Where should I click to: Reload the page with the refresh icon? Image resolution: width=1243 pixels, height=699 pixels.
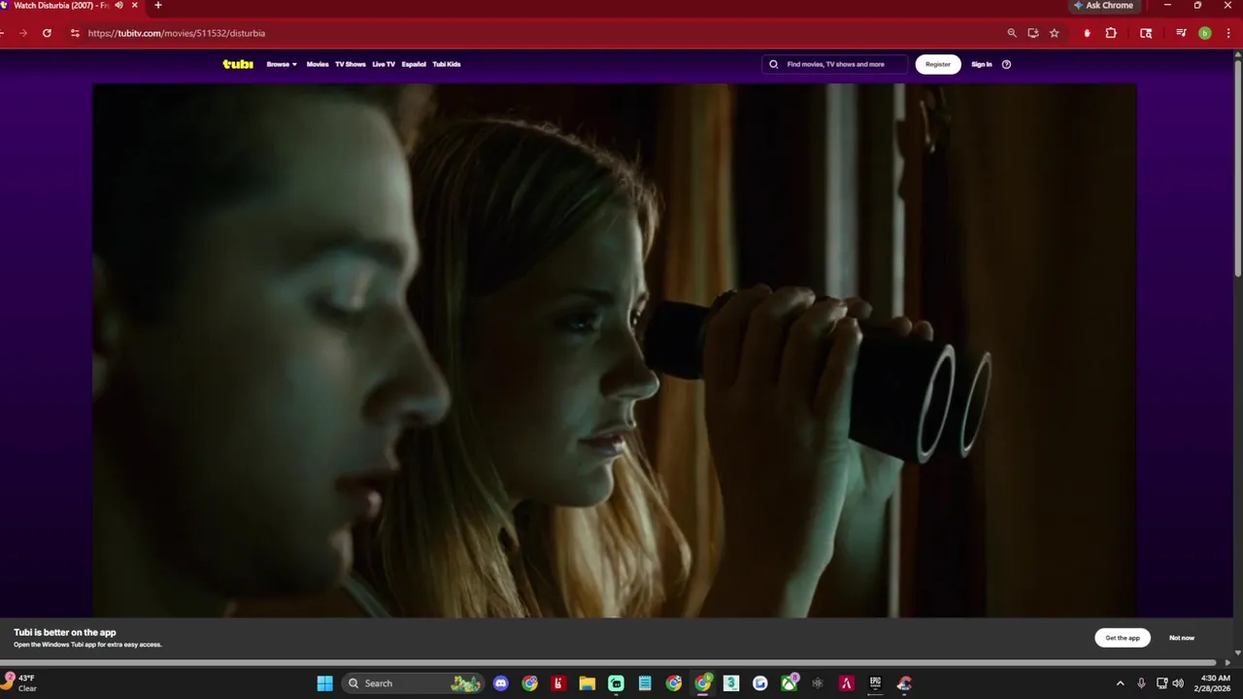click(47, 33)
